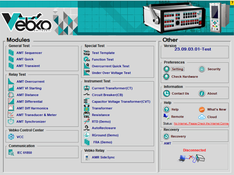The height and width of the screenshot is (175, 234).
Task: Open Test Template
Action: click(x=103, y=53)
